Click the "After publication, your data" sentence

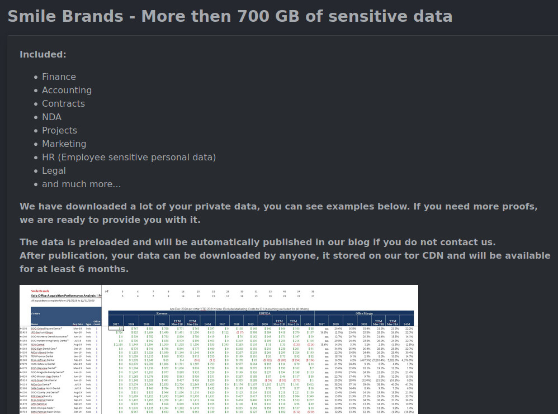point(285,262)
